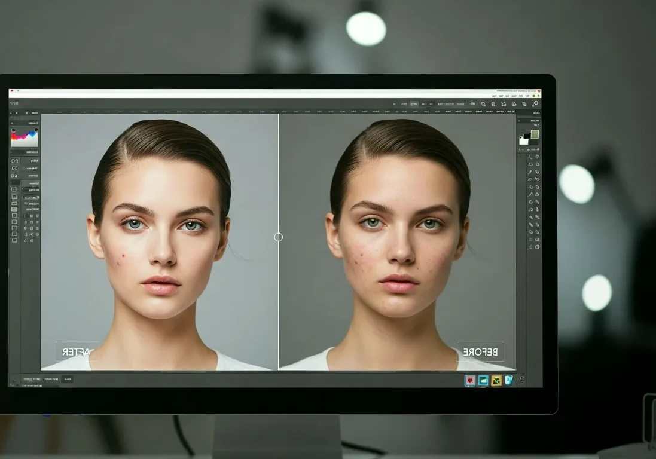Click the document cylinder icon in top toolbar
Image resolution: width=656 pixels, height=459 pixels.
pyautogui.click(x=493, y=104)
